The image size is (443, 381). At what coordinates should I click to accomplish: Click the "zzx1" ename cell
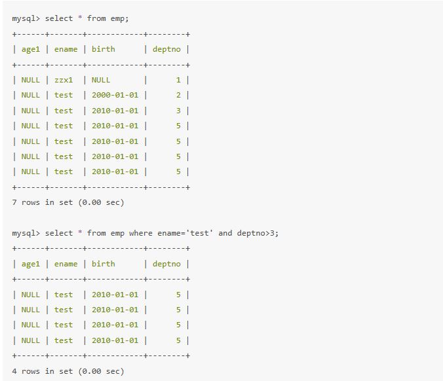(x=64, y=80)
